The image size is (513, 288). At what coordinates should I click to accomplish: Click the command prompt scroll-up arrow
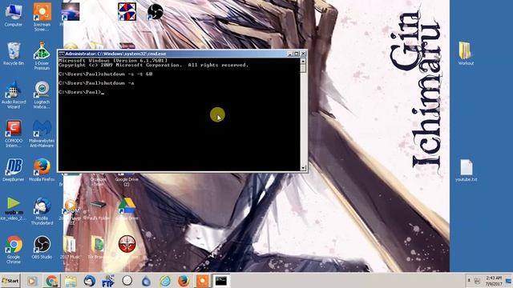(x=303, y=61)
